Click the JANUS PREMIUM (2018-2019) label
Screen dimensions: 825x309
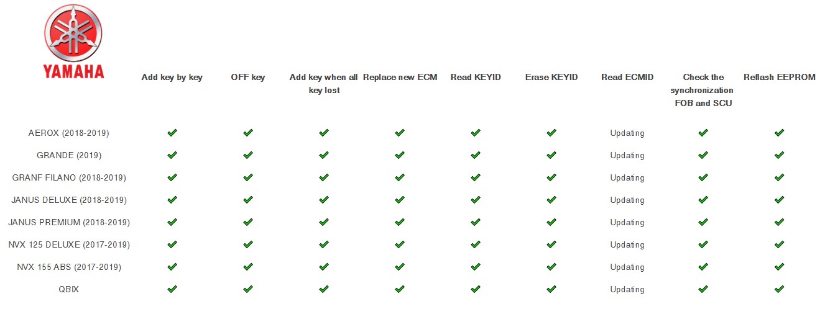pyautogui.click(x=69, y=222)
